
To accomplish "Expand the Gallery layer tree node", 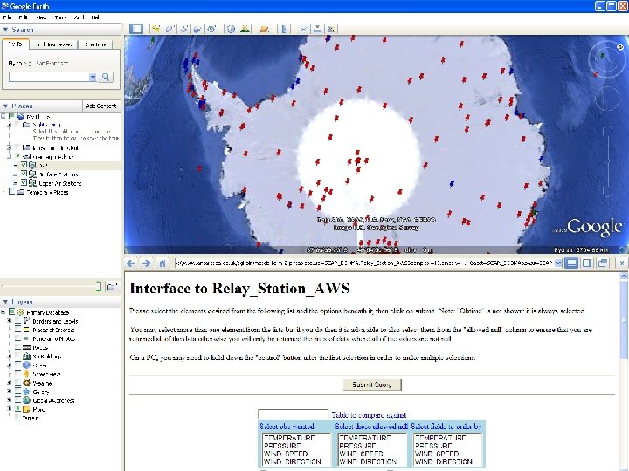I will point(10,392).
